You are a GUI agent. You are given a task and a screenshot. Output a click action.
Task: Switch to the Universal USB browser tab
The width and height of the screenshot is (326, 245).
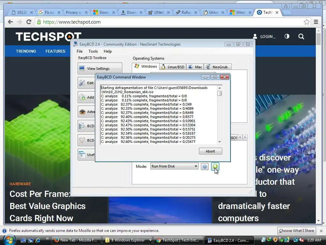click(213, 12)
